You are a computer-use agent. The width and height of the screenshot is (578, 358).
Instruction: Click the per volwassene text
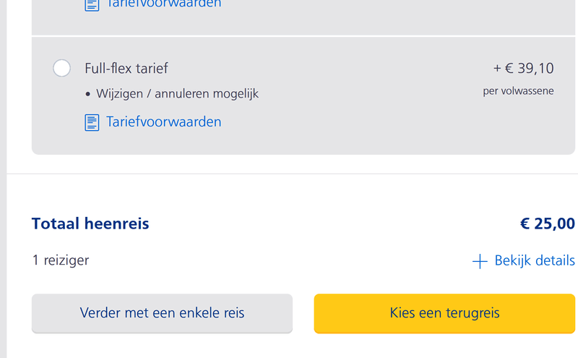518,92
